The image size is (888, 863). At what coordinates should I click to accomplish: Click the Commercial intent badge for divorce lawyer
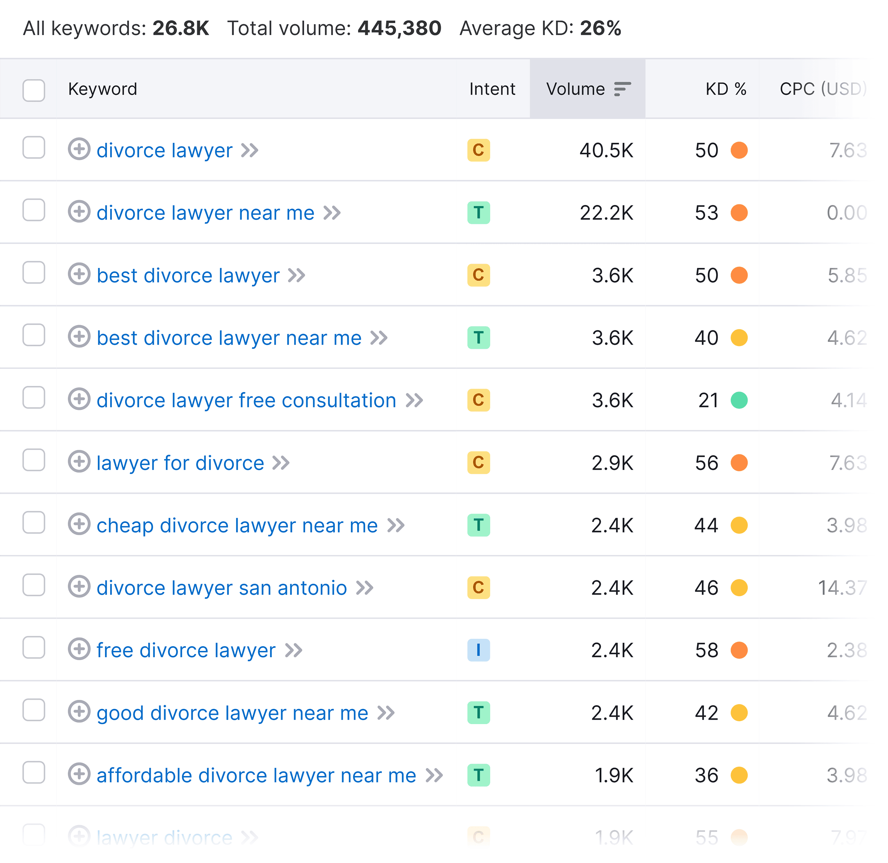coord(478,150)
